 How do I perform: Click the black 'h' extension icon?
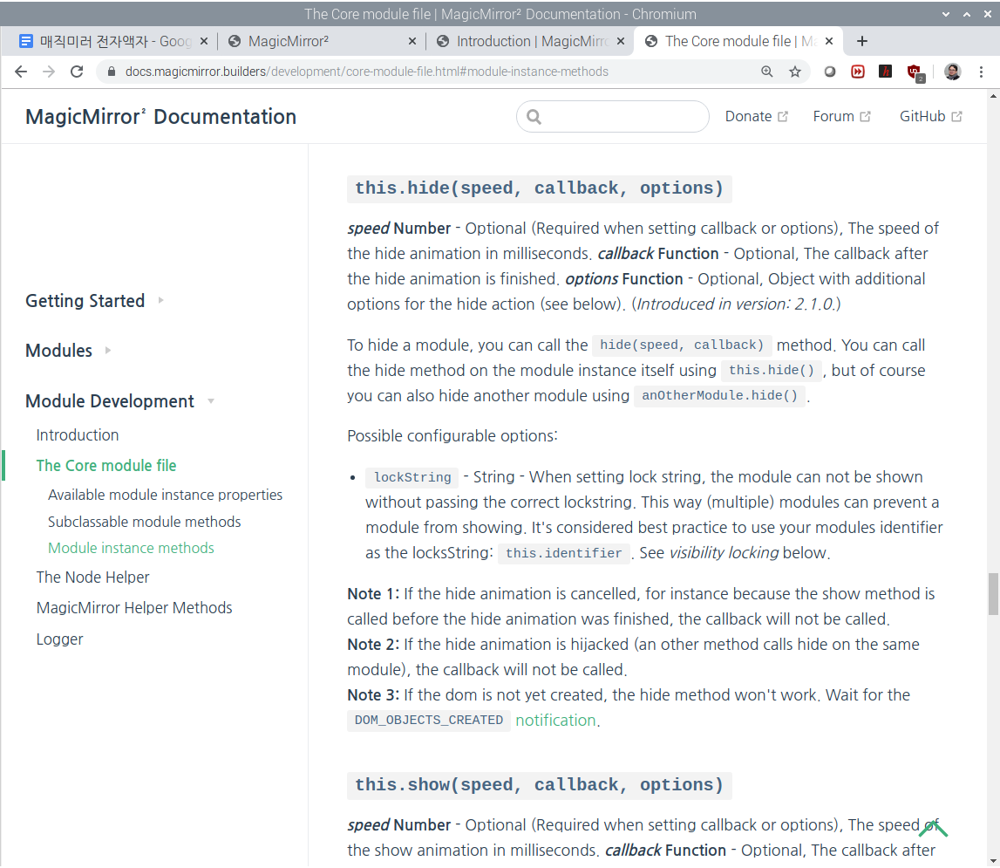pyautogui.click(x=885, y=72)
